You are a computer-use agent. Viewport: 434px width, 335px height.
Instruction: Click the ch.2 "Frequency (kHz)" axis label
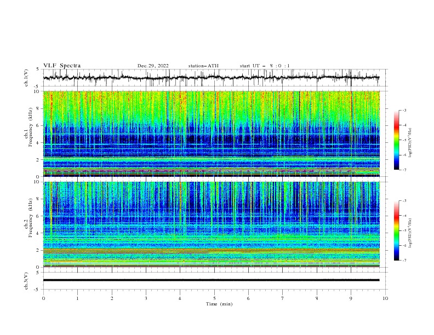[x=31, y=217]
